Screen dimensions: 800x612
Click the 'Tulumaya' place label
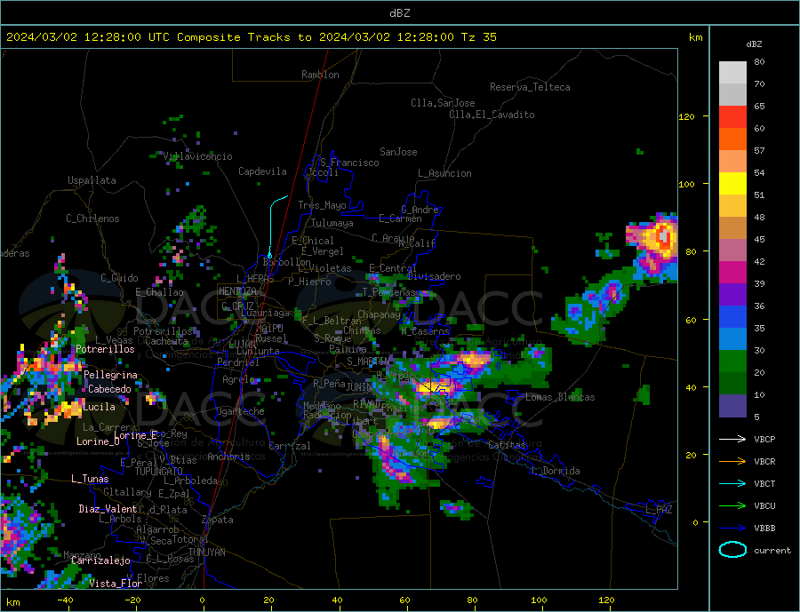tap(332, 223)
